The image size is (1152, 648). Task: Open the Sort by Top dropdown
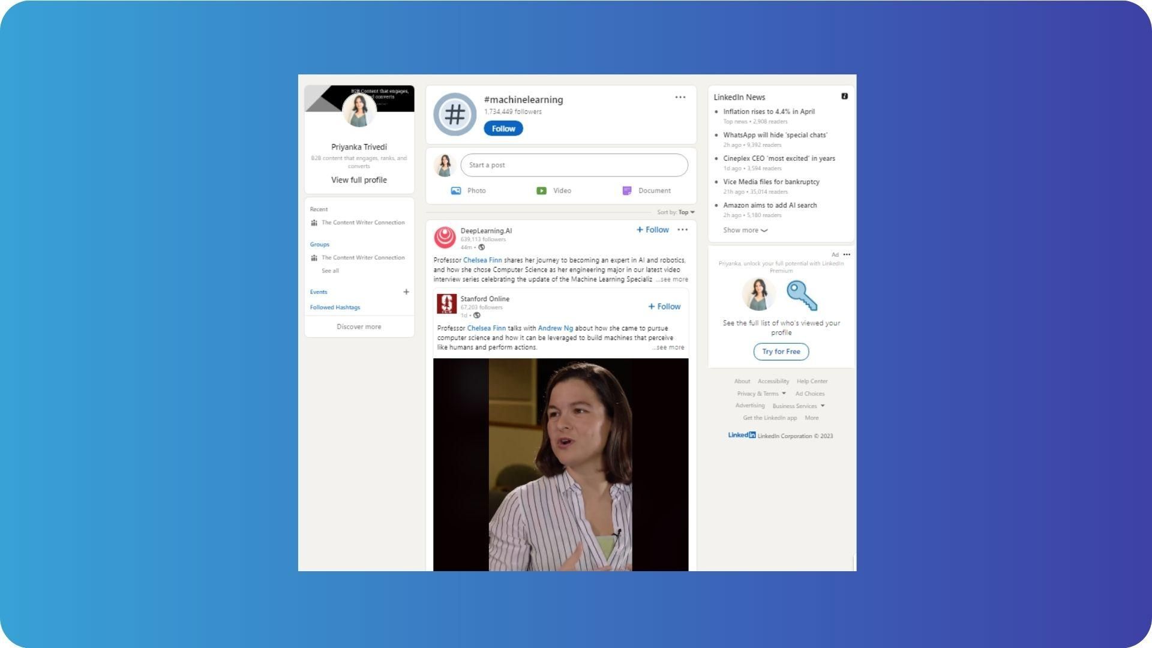[676, 212]
